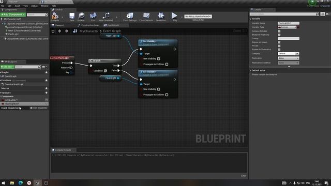Click the breadcrumb graph icon beside MyCharacter
The width and height of the screenshot is (331, 186).
(x=75, y=31)
